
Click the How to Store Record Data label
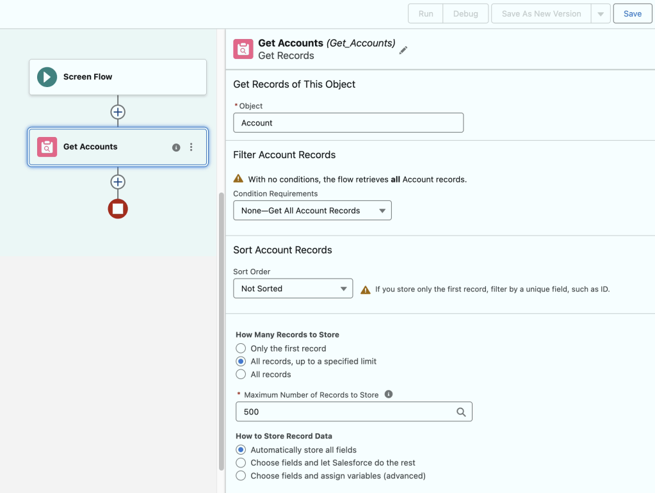pos(284,436)
